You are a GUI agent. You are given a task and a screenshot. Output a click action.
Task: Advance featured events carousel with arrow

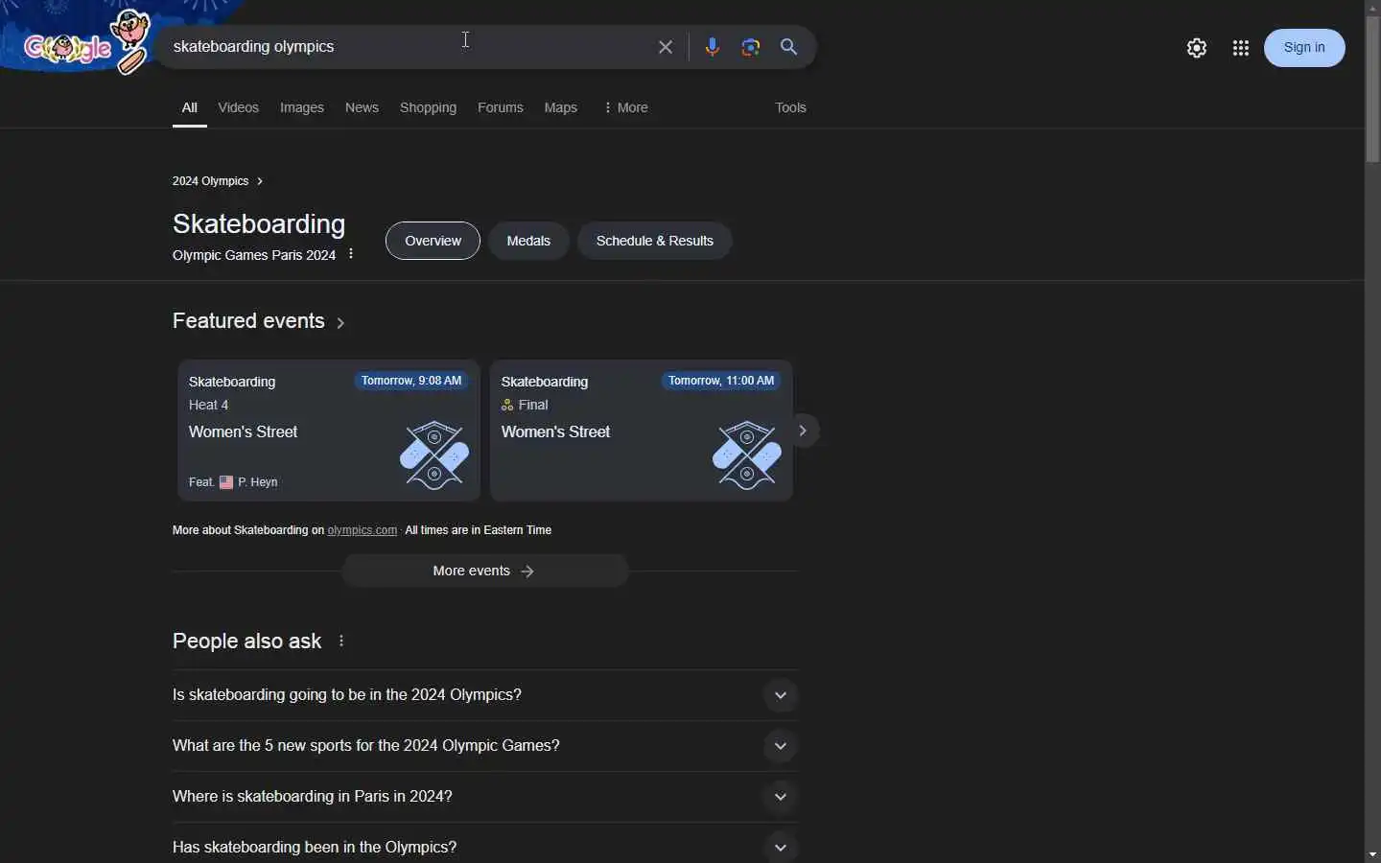[x=805, y=431]
